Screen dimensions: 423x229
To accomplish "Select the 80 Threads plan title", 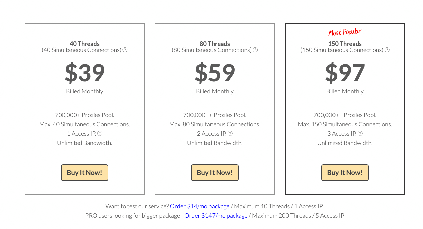I will [x=215, y=44].
